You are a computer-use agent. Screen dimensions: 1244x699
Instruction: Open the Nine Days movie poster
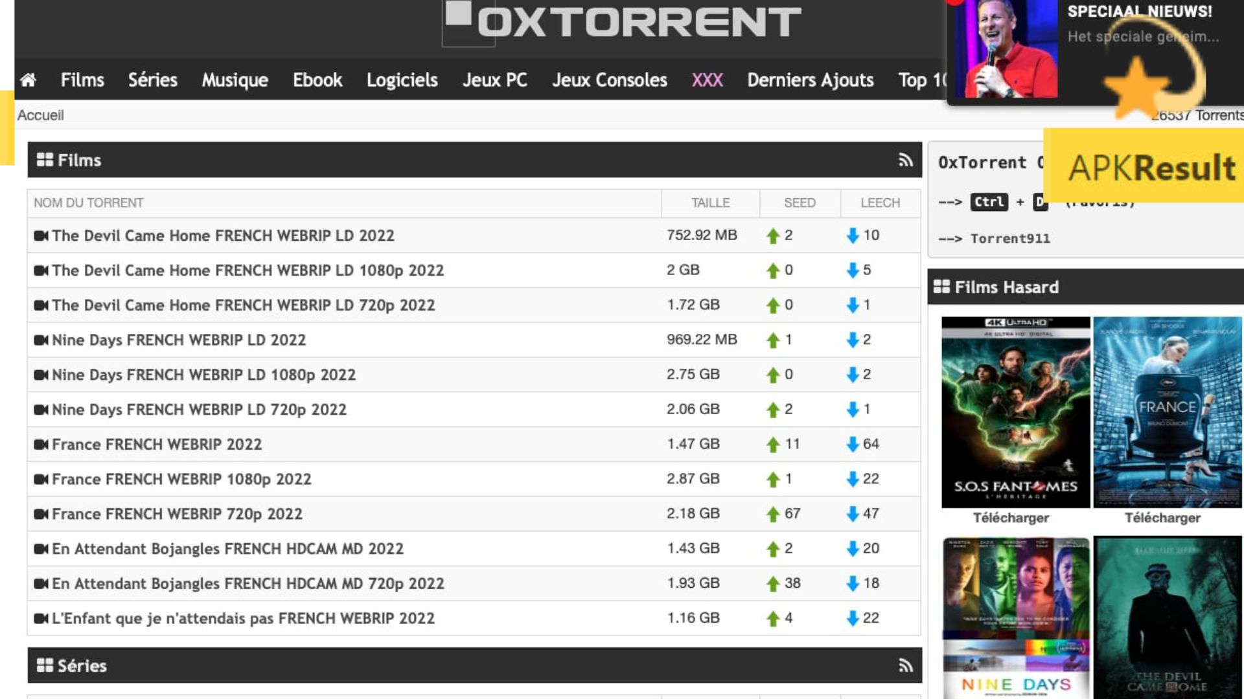[x=1015, y=617]
